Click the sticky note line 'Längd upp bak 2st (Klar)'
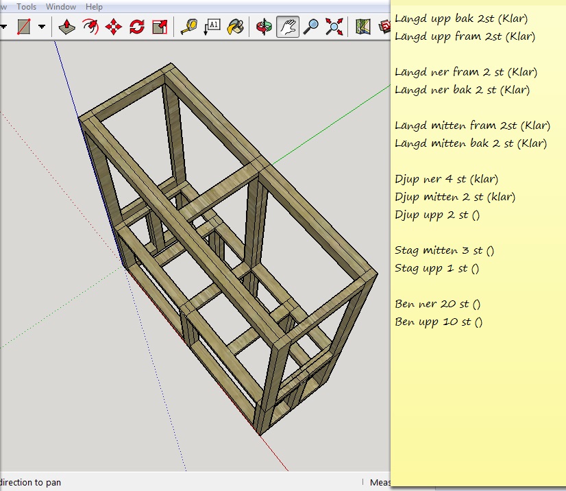The width and height of the screenshot is (566, 491). click(461, 19)
